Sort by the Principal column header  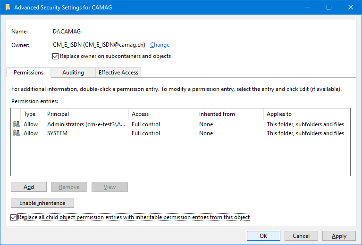86,114
